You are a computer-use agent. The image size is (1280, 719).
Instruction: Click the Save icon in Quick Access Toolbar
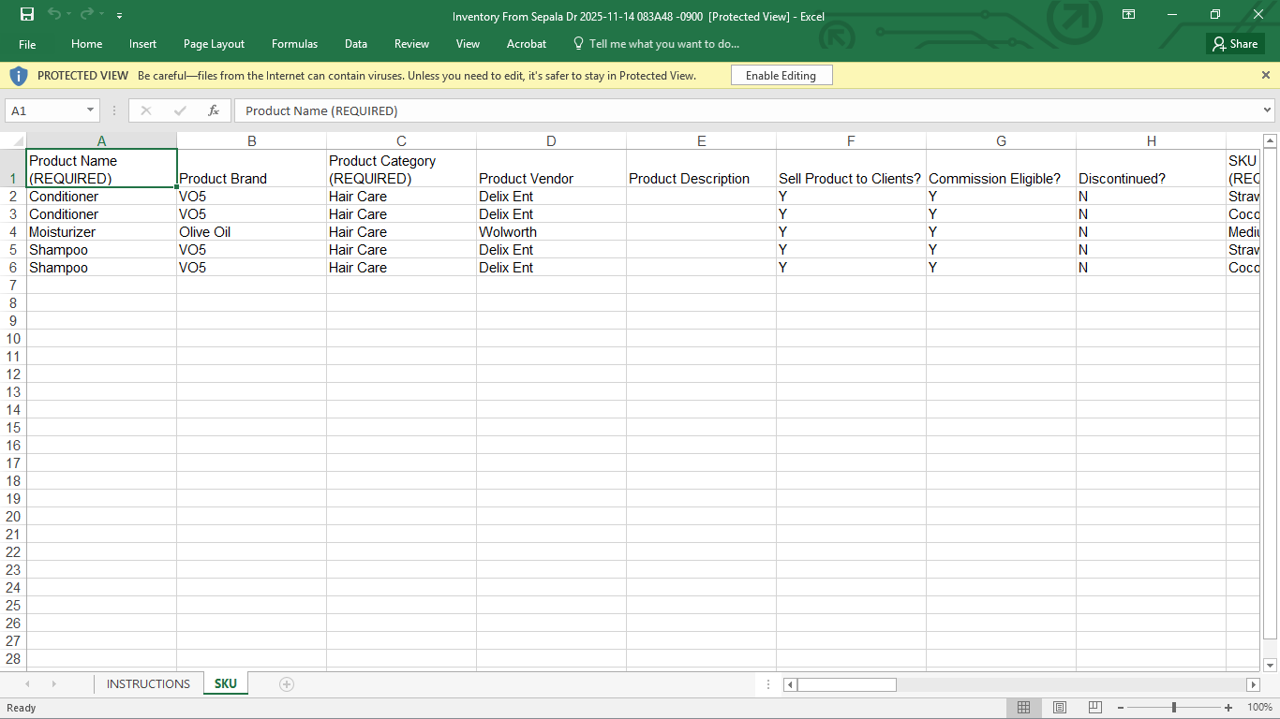(x=27, y=14)
